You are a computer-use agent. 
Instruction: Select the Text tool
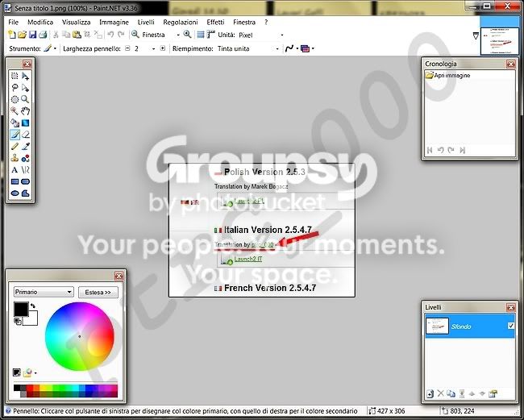(15, 170)
